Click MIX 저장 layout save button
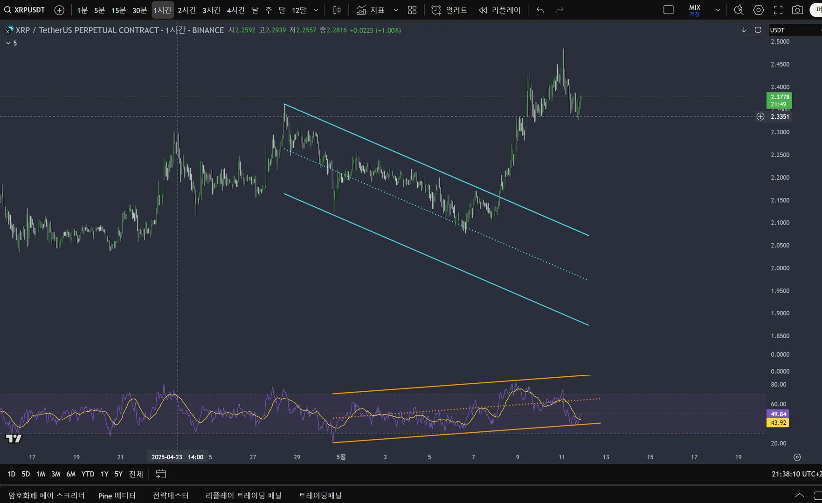 point(695,10)
